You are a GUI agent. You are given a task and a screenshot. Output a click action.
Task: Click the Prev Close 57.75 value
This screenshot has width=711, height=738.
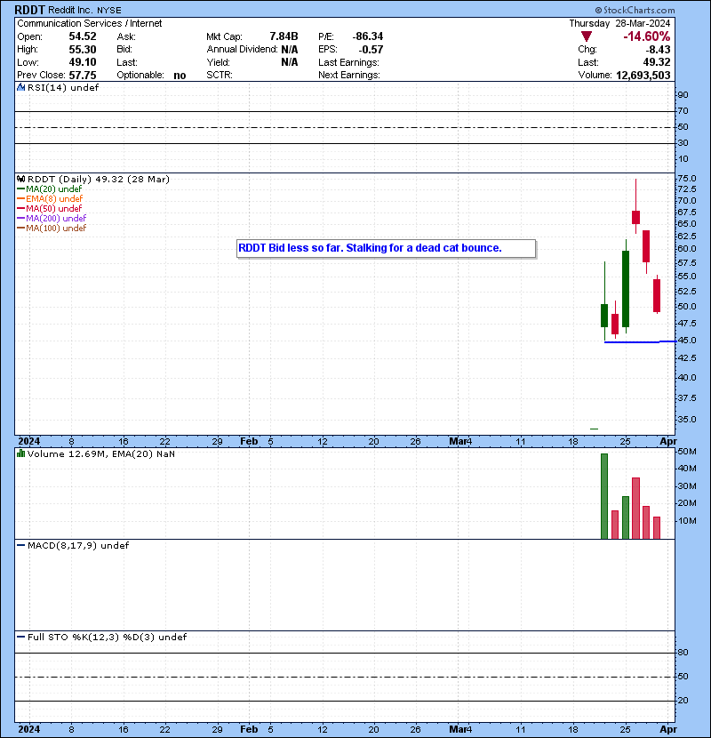click(83, 76)
